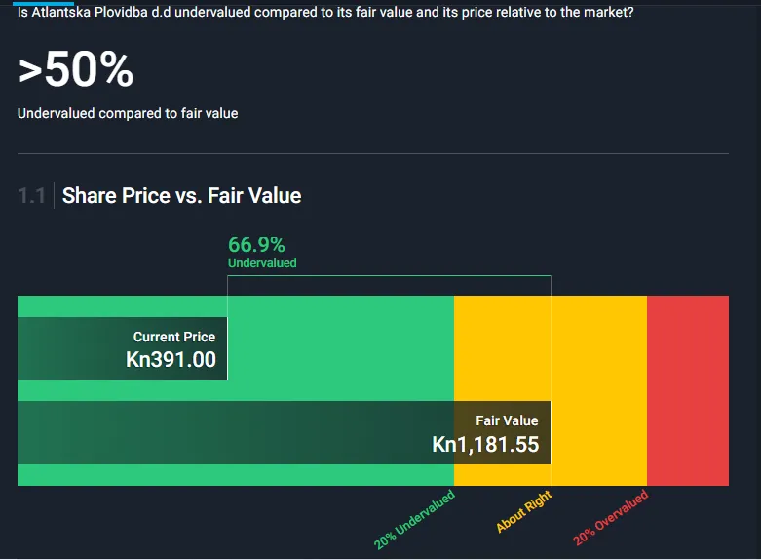761x560 pixels.
Task: Select the Kn1,181.55 fair value amount
Action: (x=485, y=445)
